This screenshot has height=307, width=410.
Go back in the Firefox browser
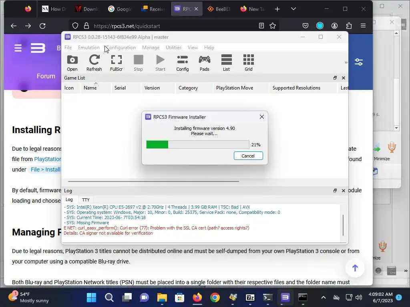click(x=14, y=26)
